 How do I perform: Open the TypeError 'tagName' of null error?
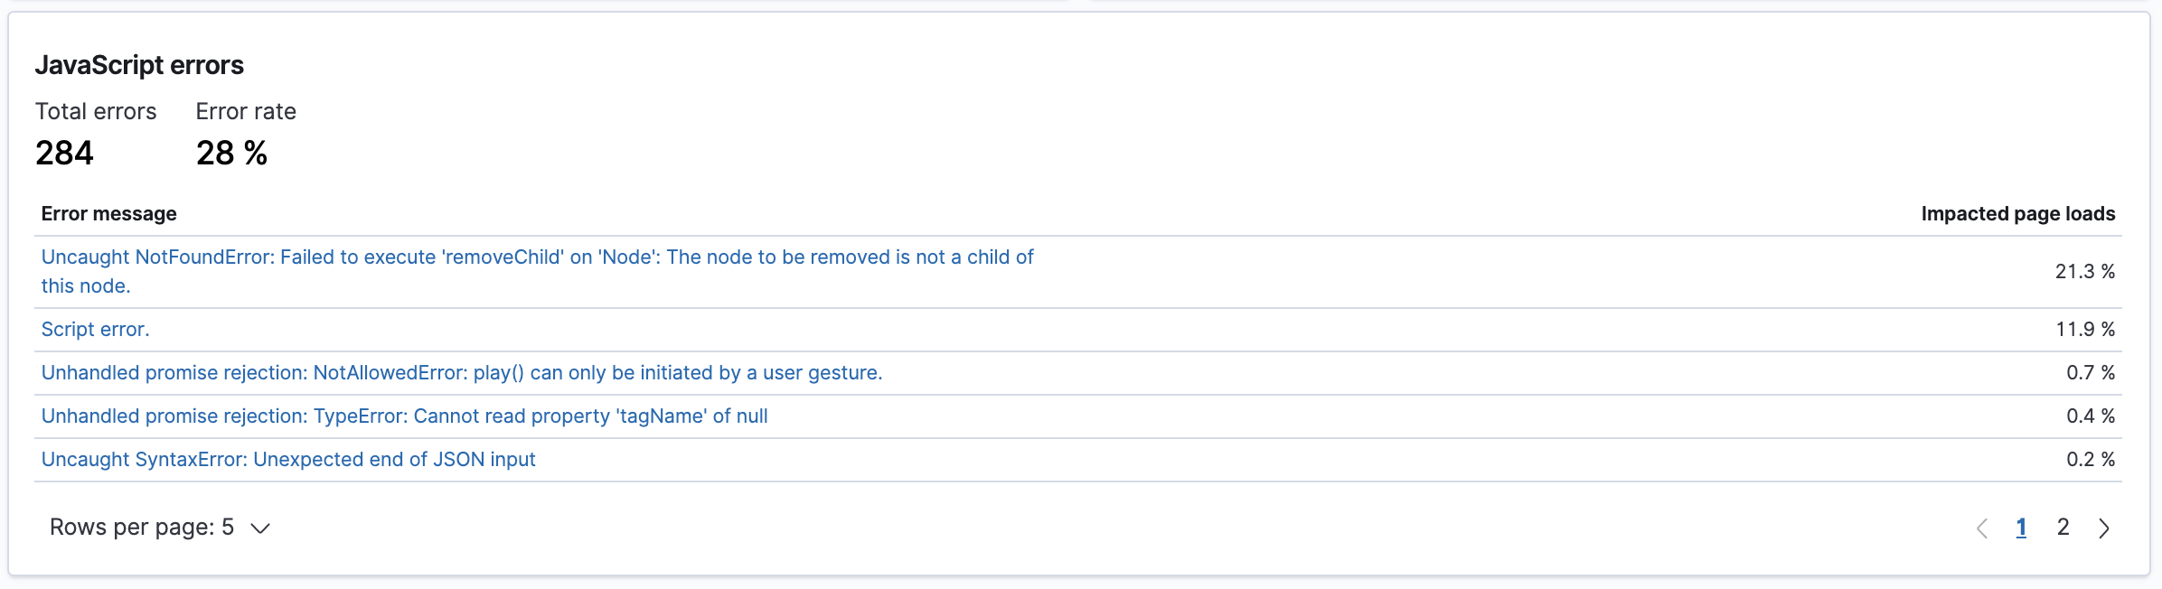(x=404, y=416)
